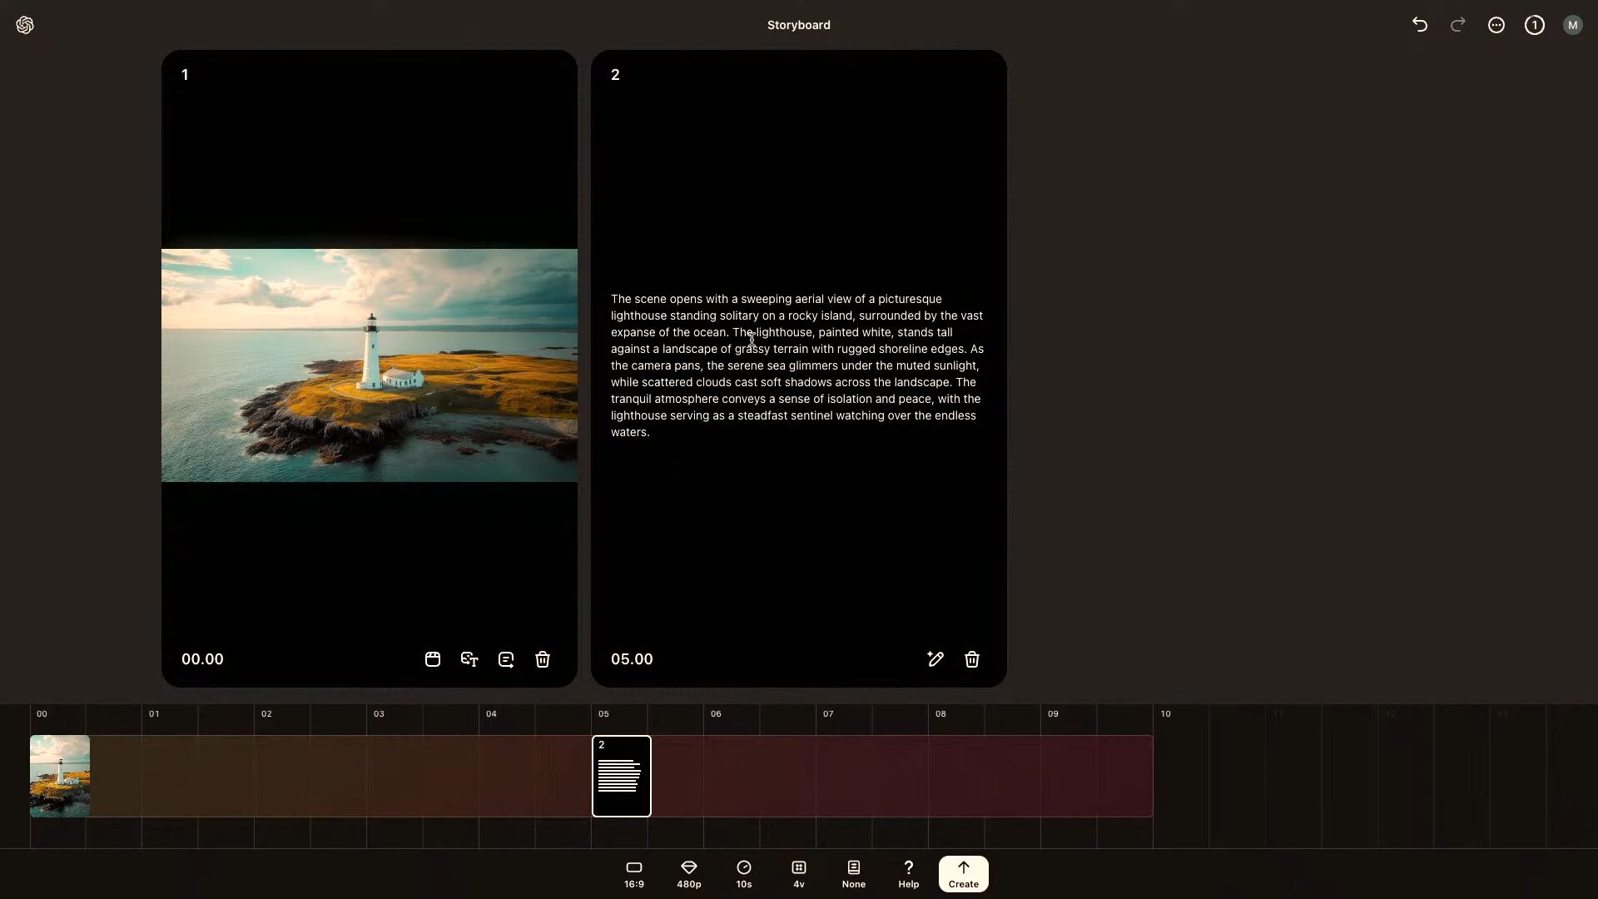1598x899 pixels.
Task: Click the OpenAI logo icon
Action: (x=25, y=25)
